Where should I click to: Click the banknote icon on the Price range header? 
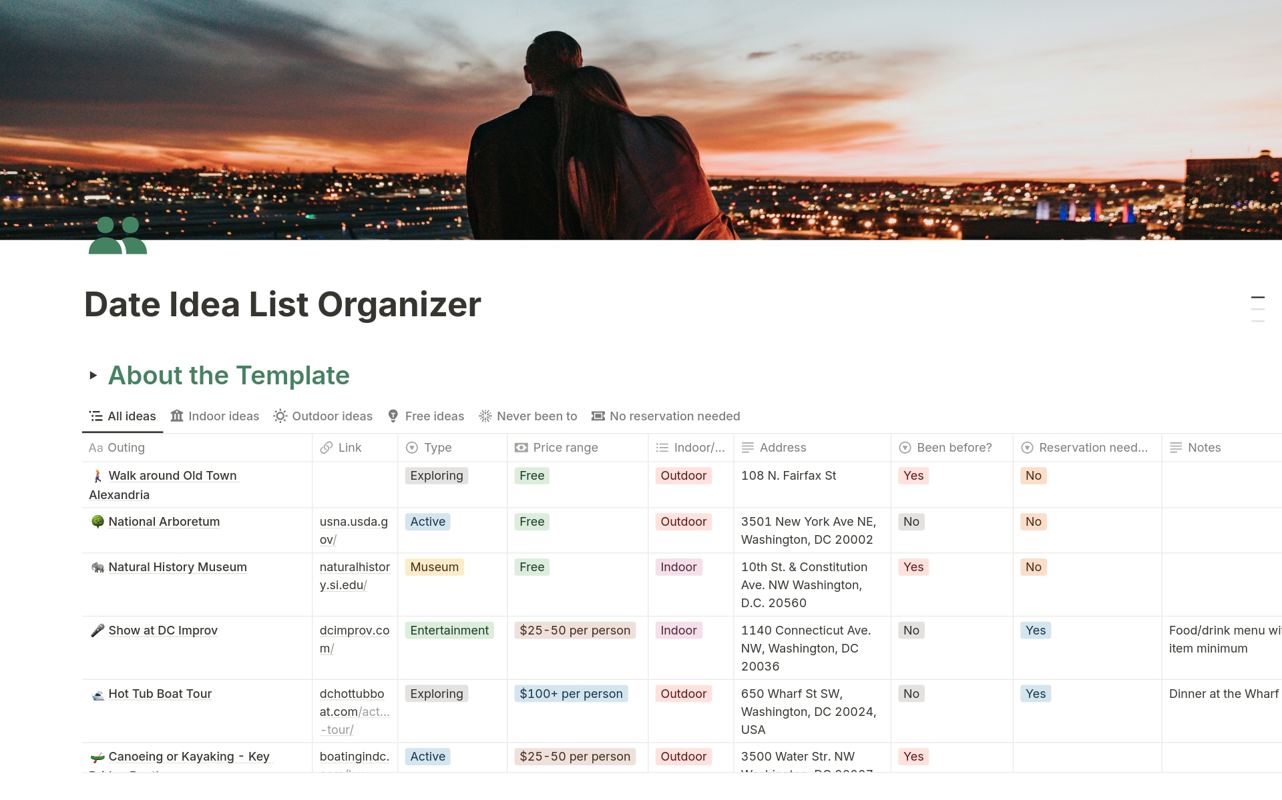522,448
